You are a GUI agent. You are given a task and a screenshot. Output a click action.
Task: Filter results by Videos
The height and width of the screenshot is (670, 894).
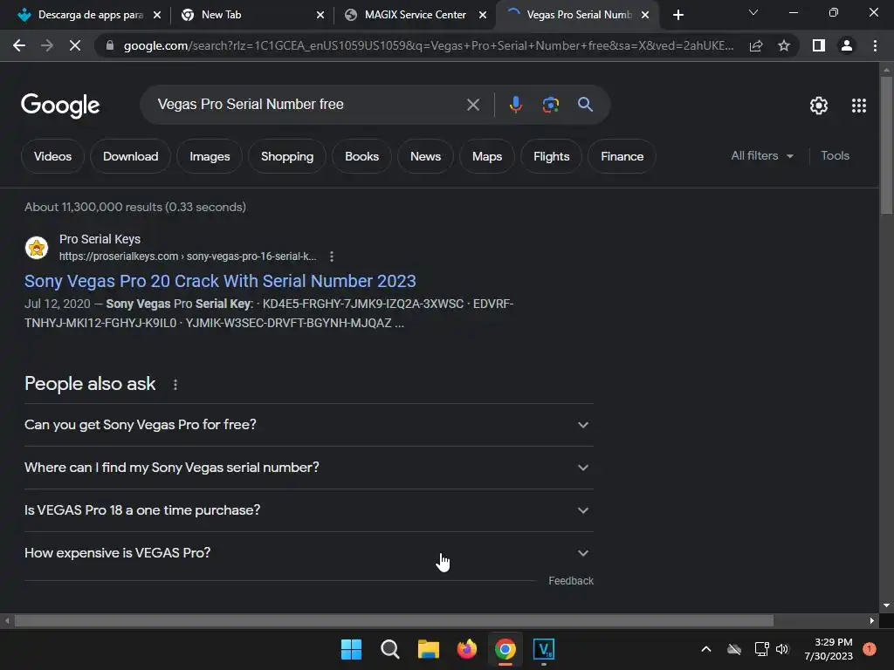52,156
